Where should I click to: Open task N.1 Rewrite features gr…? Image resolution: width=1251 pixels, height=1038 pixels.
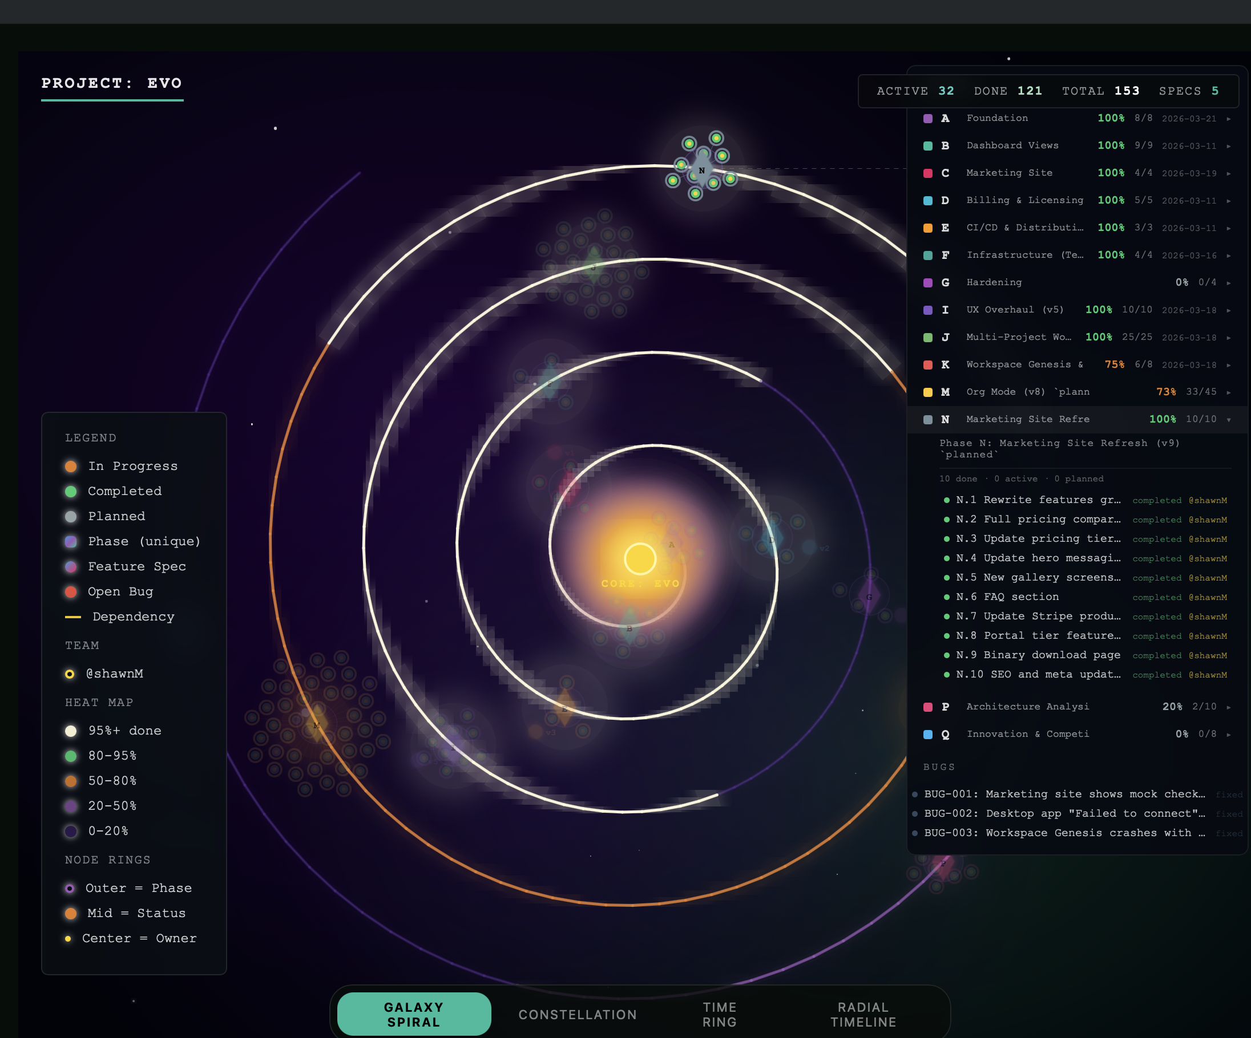[x=1085, y=500]
